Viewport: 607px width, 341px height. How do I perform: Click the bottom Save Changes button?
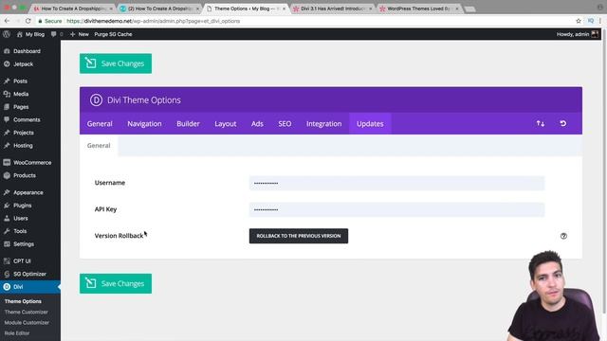[116, 283]
